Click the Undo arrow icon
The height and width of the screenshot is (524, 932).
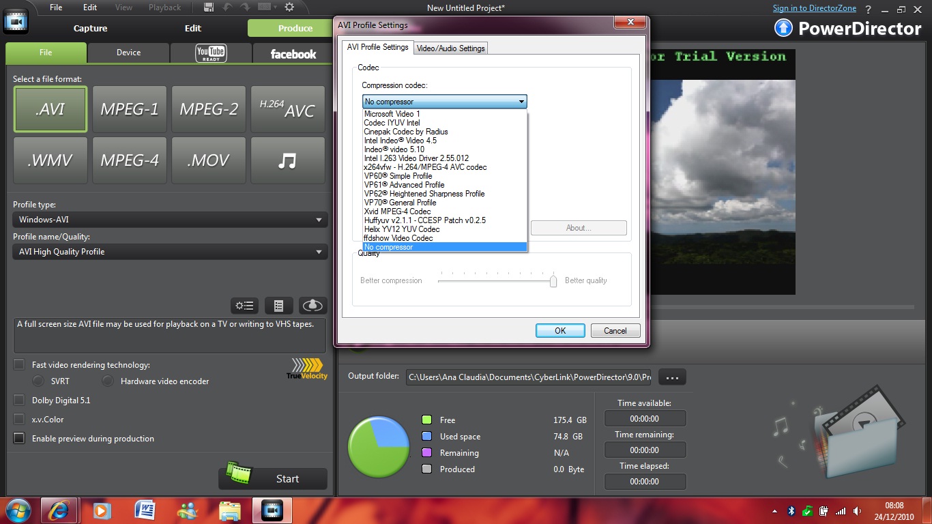[x=227, y=8]
